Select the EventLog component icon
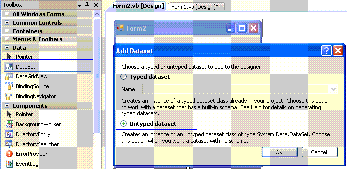347x184 pixels. [9, 164]
